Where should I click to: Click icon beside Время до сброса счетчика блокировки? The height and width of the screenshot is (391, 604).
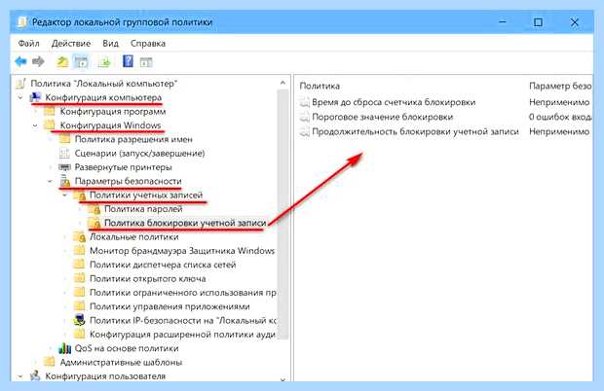point(305,102)
